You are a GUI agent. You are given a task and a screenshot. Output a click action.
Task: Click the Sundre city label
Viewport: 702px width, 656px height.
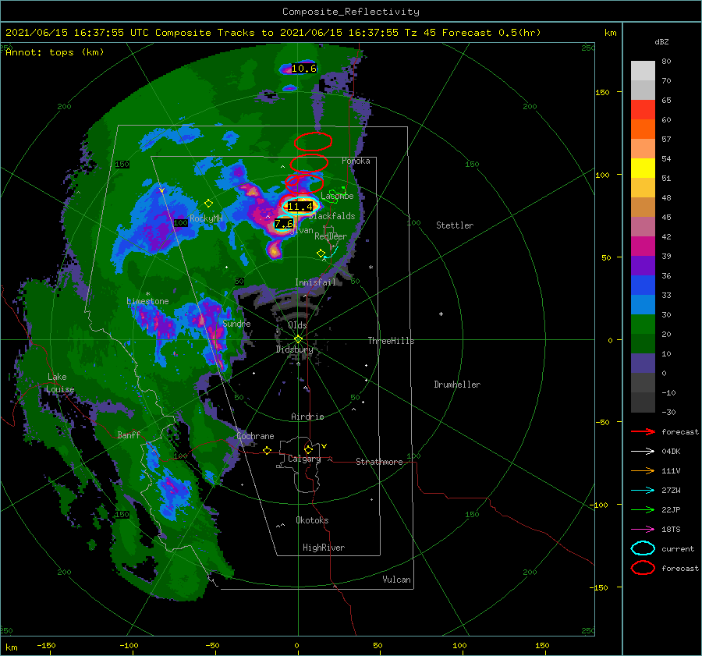236,324
